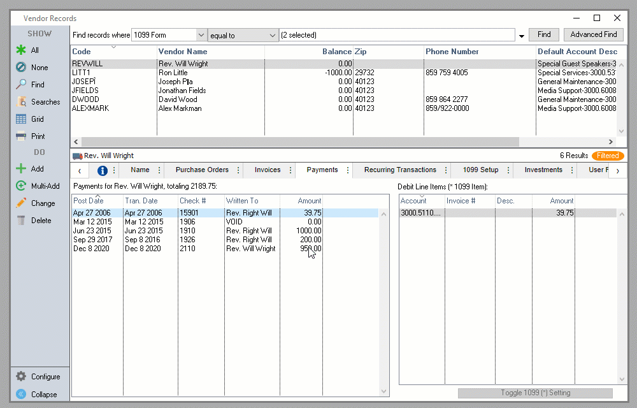Viewport: 637px width, 408px height.
Task: Open the Configure gear settings
Action: [21, 377]
